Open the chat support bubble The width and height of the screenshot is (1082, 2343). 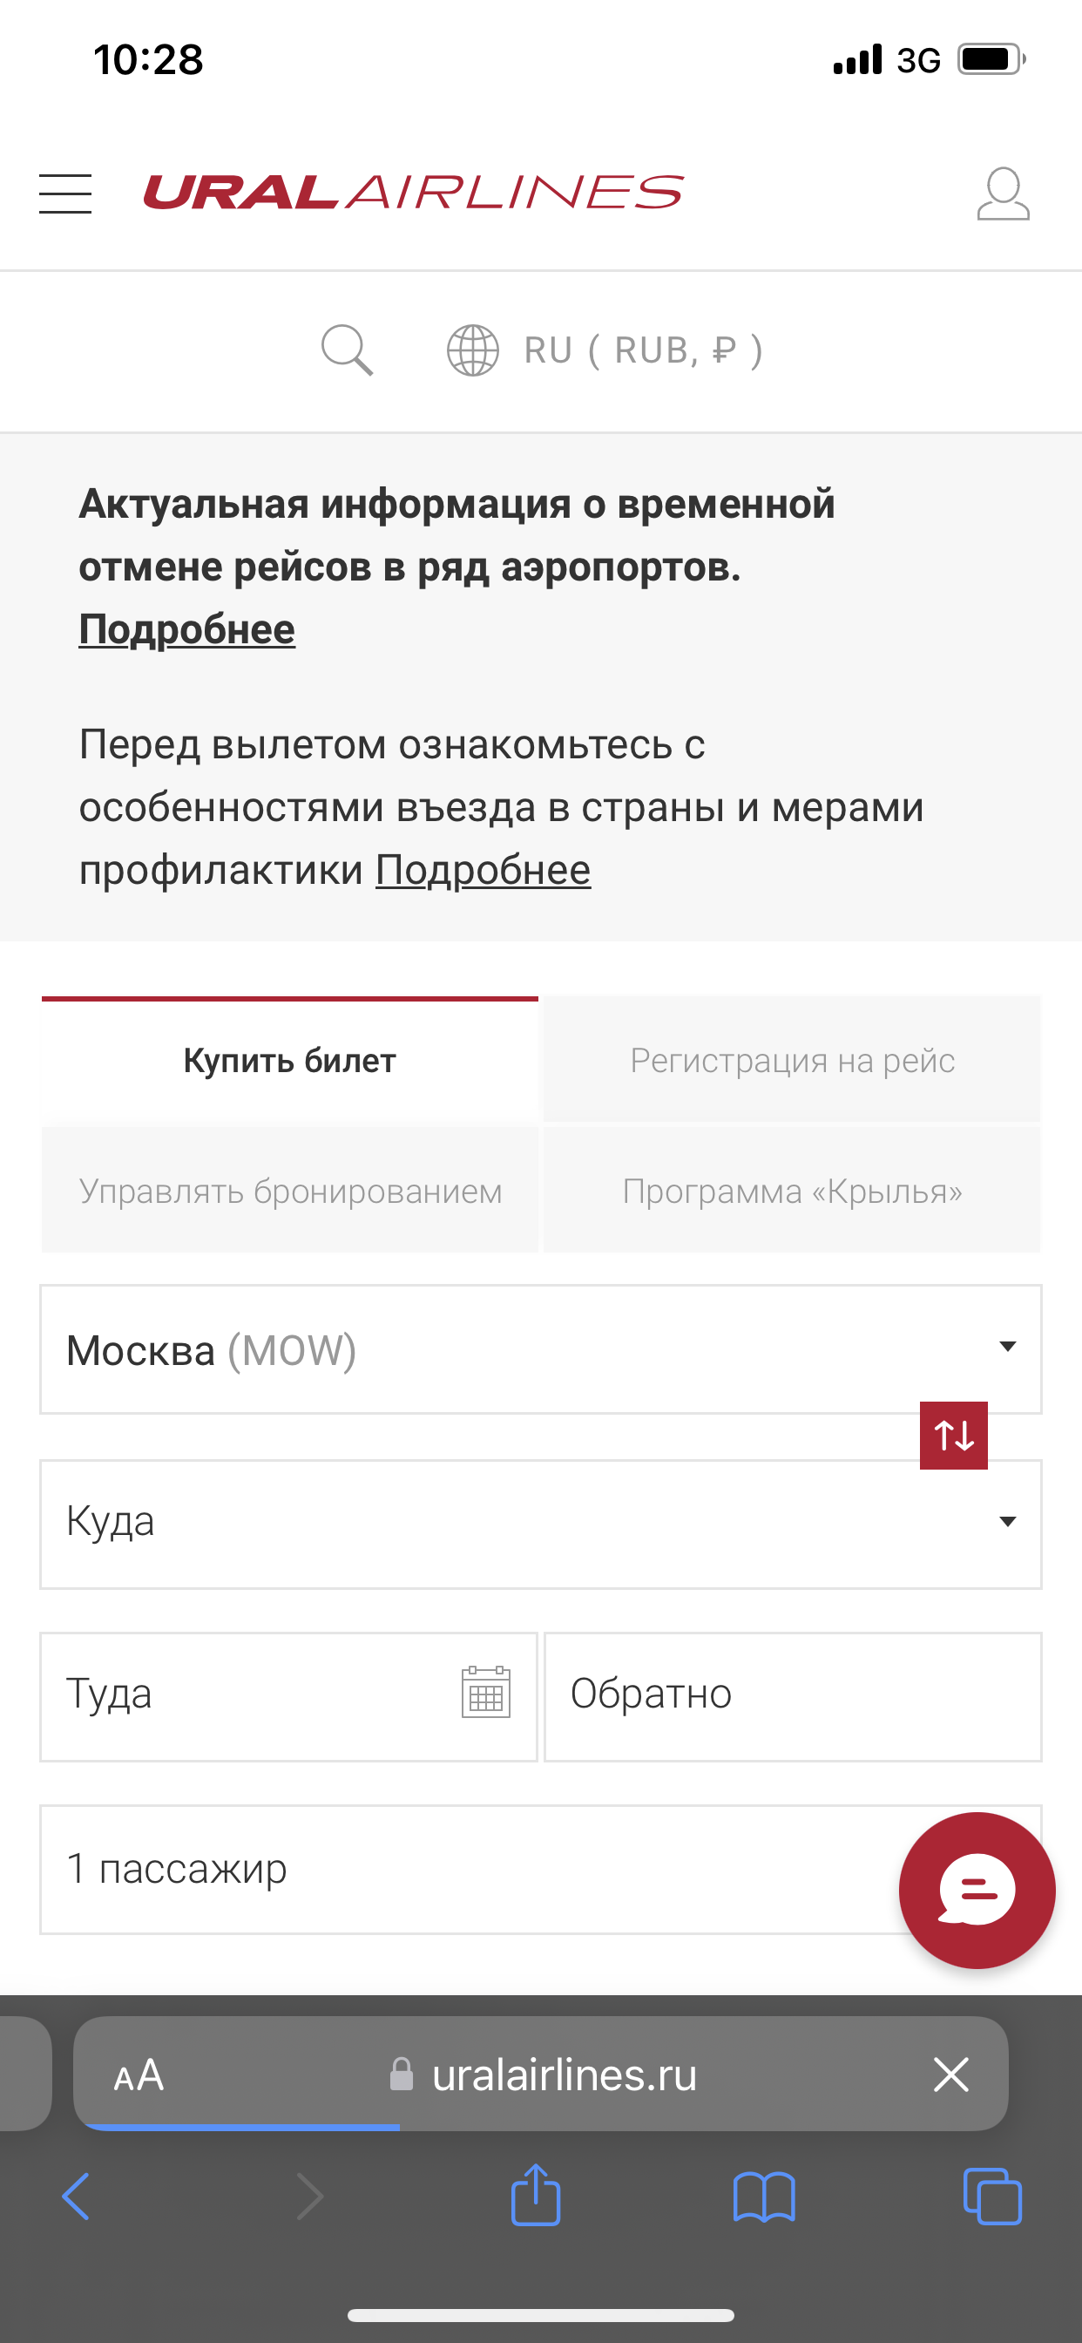977,1890
